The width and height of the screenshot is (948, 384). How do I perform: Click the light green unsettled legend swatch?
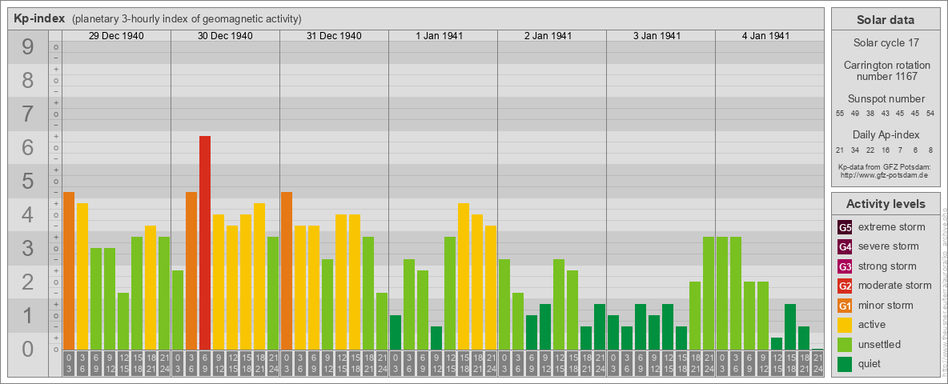click(x=845, y=344)
